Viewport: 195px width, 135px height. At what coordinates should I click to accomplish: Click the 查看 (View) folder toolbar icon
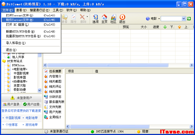(x=65, y=19)
